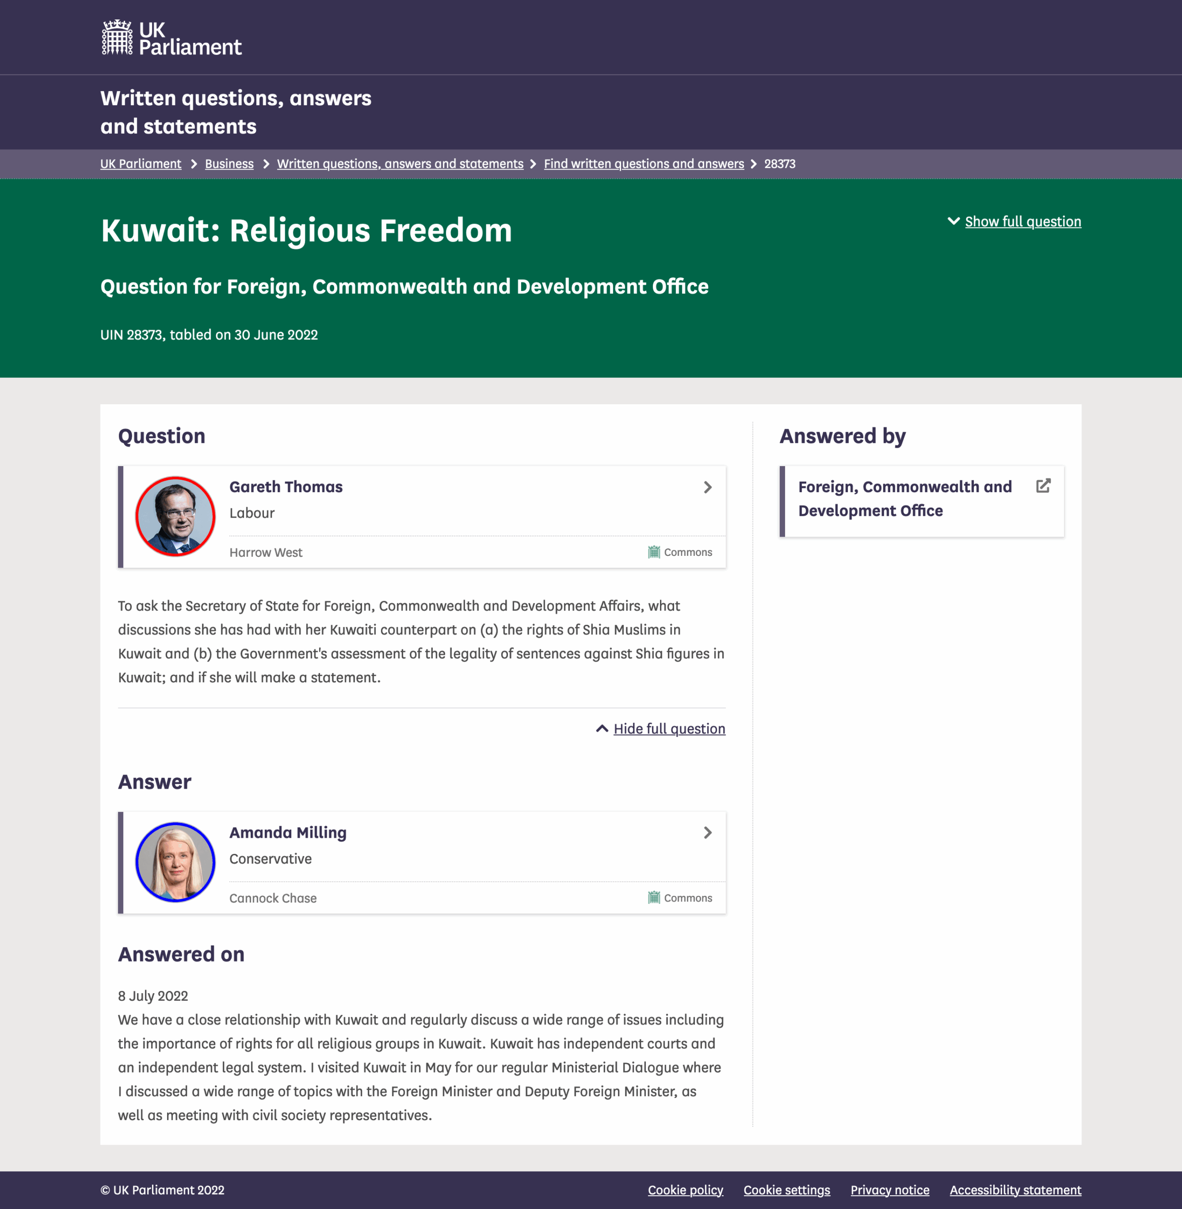Click Privacy notice footer link

pos(890,1190)
